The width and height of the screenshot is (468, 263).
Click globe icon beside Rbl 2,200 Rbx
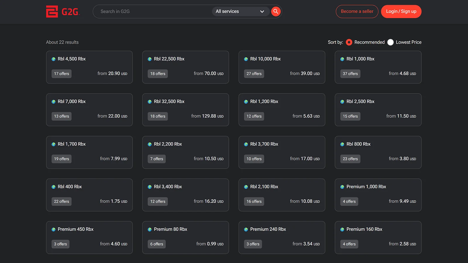(150, 144)
